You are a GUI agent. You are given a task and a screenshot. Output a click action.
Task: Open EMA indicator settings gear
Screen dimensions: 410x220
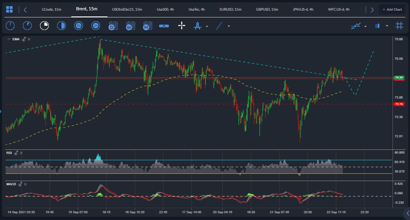24,39
